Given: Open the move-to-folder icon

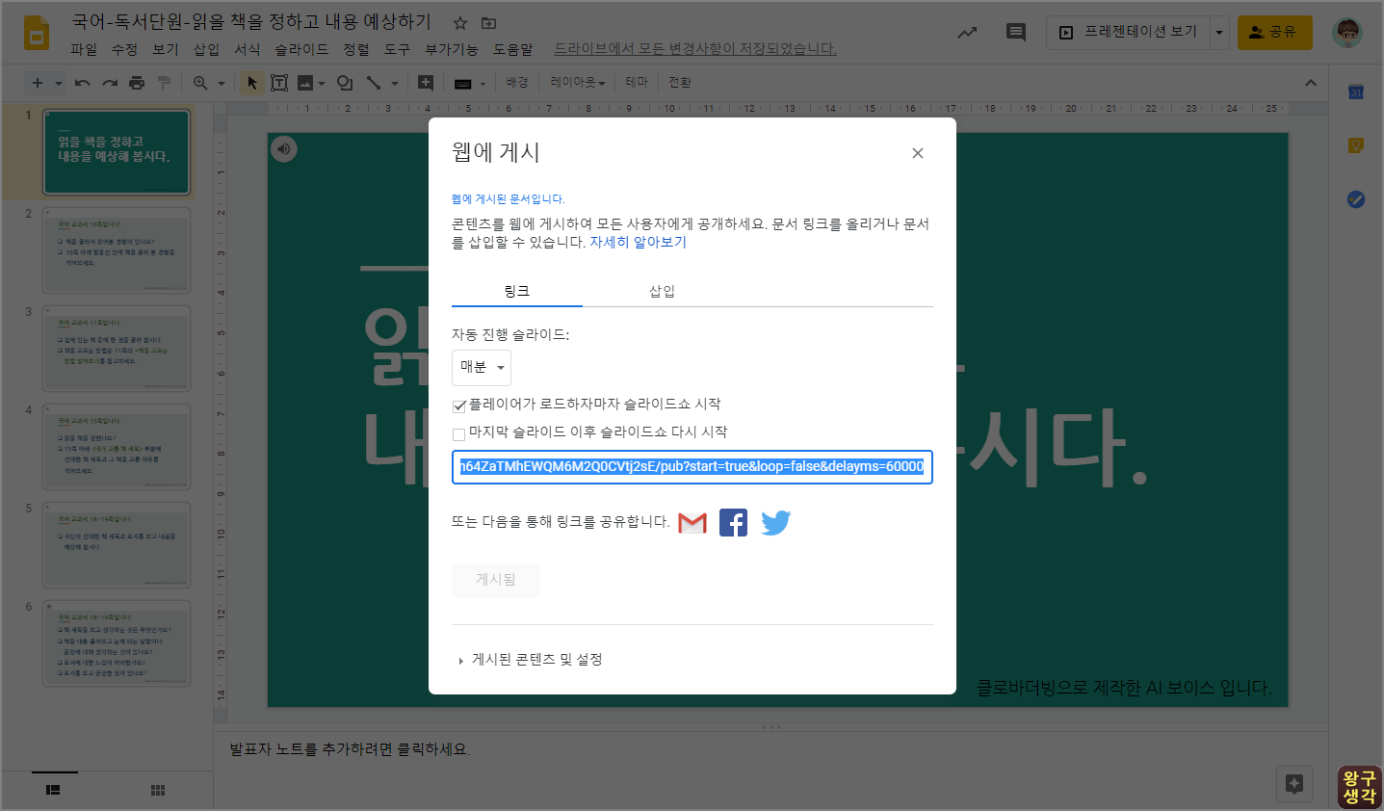Looking at the screenshot, I should click(x=488, y=22).
